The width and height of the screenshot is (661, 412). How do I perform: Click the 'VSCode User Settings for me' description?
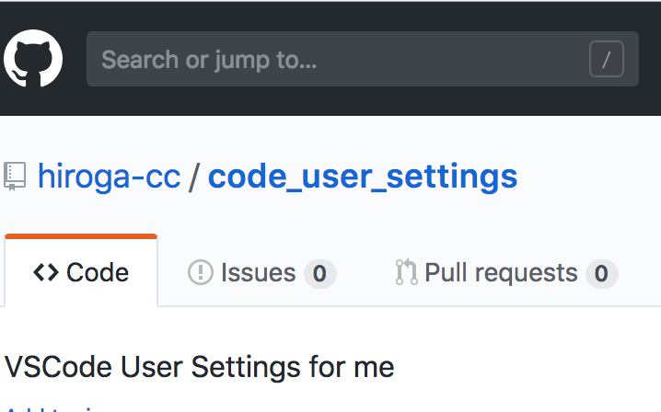[x=200, y=367]
